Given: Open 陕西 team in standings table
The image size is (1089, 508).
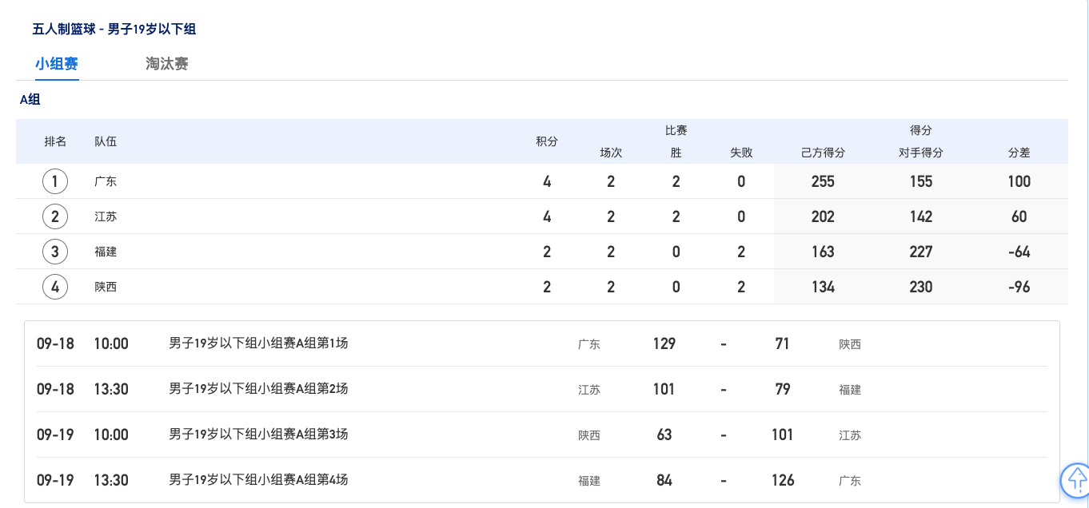Looking at the screenshot, I should point(106,287).
